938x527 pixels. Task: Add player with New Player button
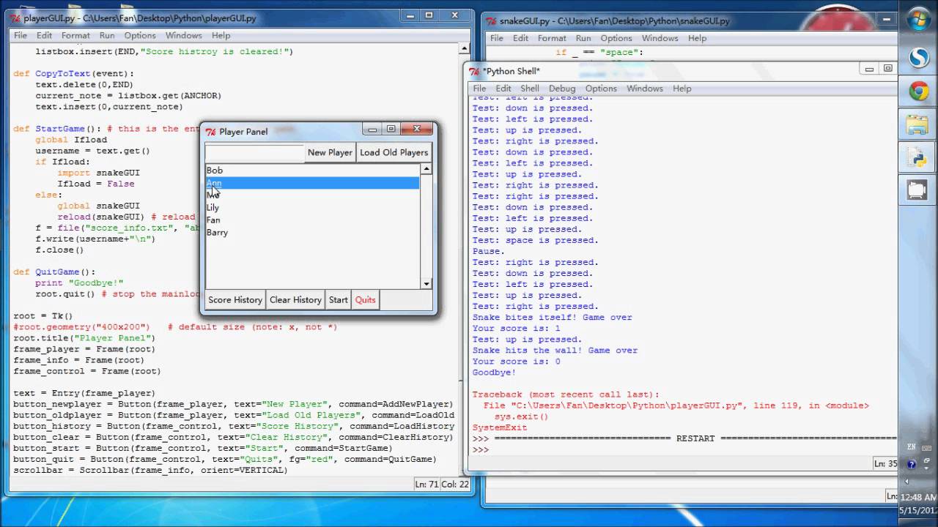coord(330,152)
